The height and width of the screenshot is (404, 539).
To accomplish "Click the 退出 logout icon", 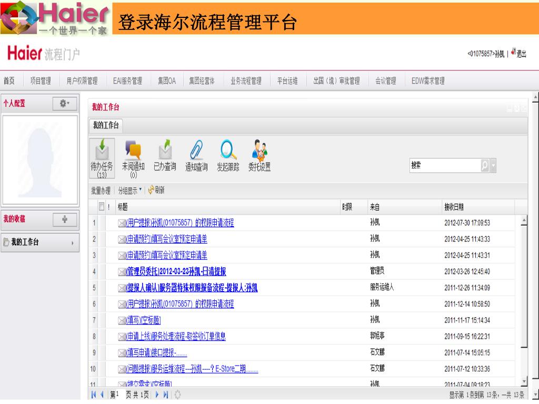I will coord(513,52).
